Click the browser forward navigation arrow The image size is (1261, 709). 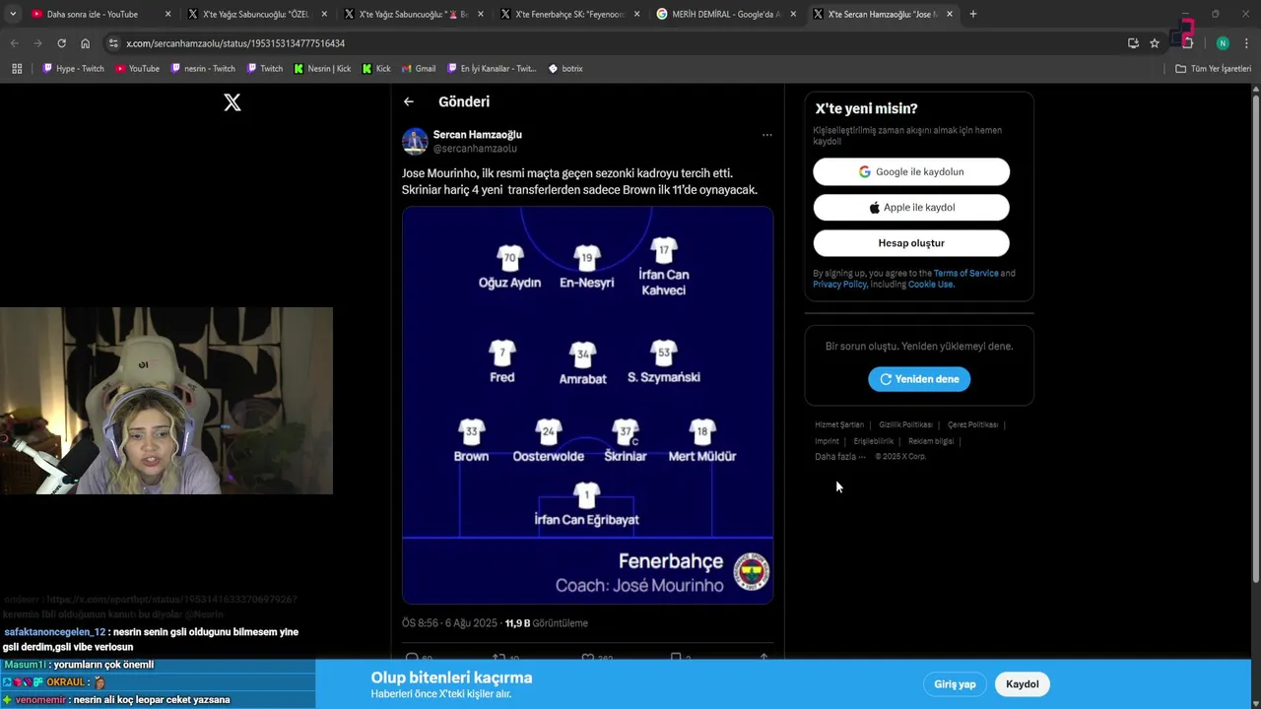37,43
